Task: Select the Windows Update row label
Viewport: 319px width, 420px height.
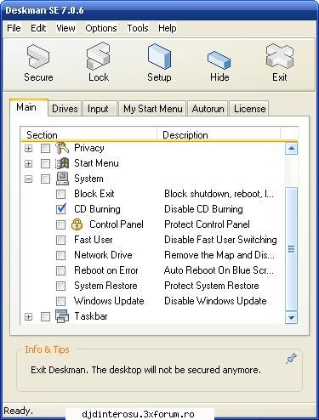Action: [x=109, y=301]
